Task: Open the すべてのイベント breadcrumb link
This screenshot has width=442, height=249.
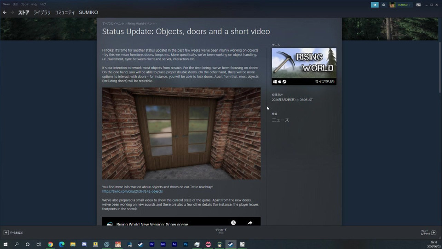Action: pos(113,24)
